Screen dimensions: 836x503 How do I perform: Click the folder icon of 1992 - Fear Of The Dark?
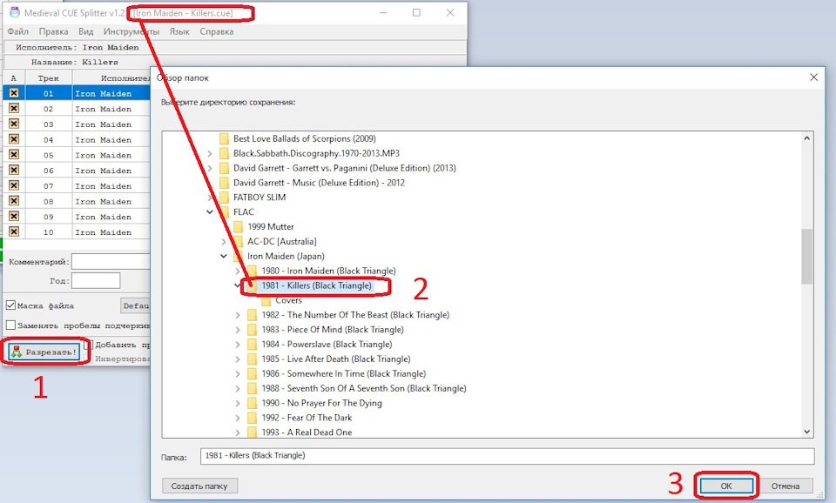coord(253,418)
